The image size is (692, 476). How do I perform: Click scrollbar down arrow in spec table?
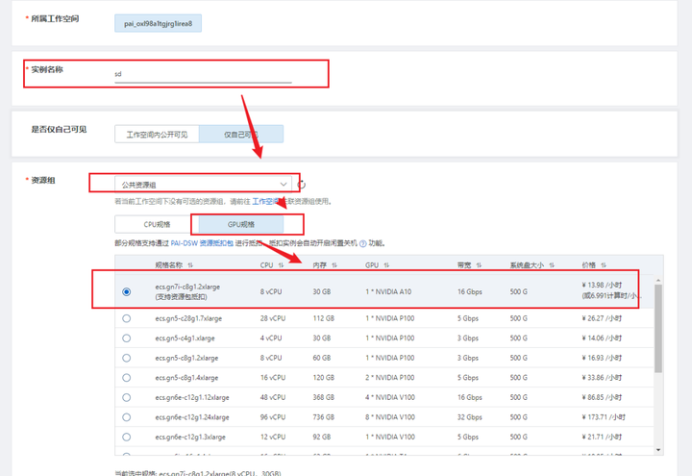(x=658, y=449)
